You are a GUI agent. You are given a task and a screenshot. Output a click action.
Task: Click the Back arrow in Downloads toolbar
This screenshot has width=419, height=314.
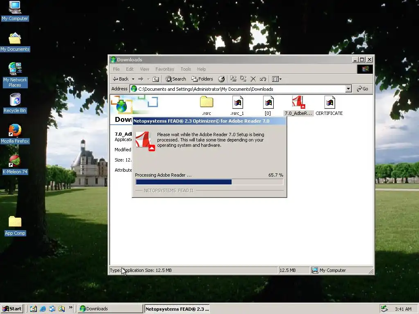(121, 79)
